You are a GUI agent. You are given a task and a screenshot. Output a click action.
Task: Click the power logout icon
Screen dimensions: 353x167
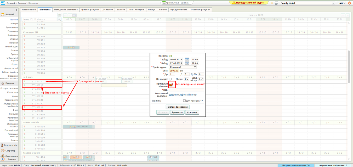[349, 3]
